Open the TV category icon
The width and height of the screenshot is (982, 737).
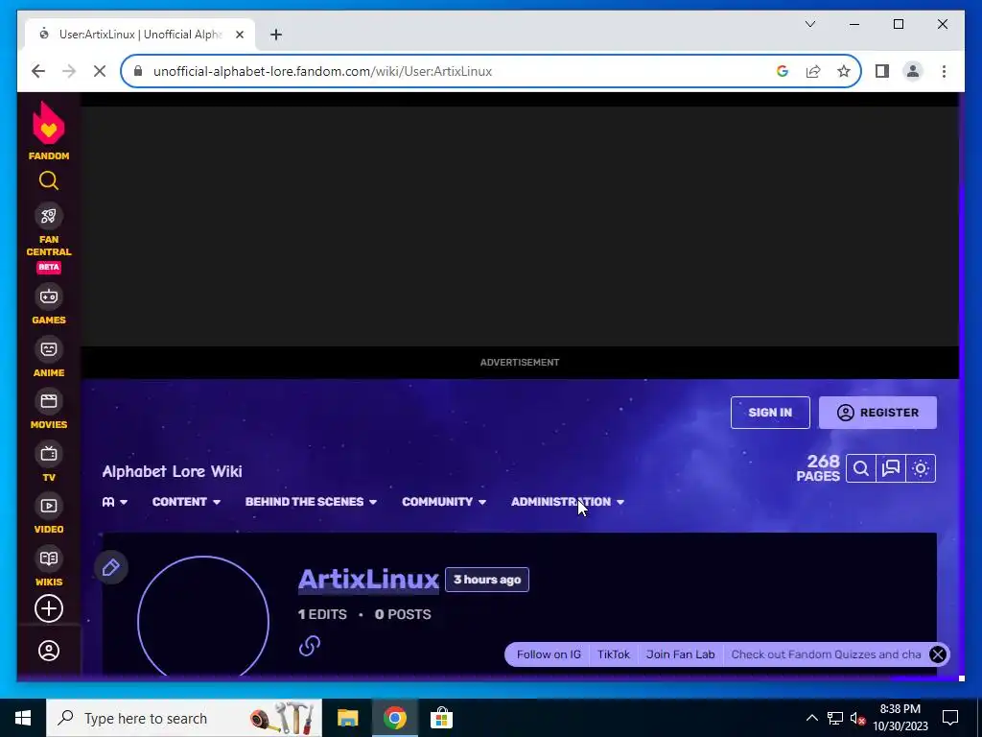[49, 454]
